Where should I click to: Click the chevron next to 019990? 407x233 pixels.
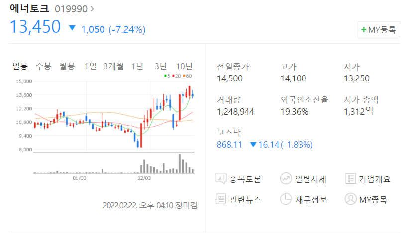[92, 9]
